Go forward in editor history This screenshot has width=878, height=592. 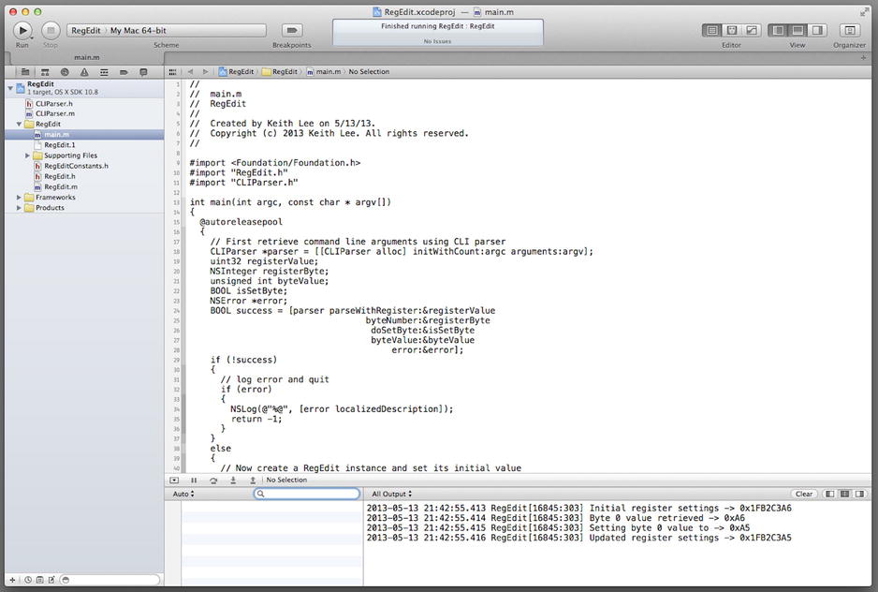tap(206, 72)
